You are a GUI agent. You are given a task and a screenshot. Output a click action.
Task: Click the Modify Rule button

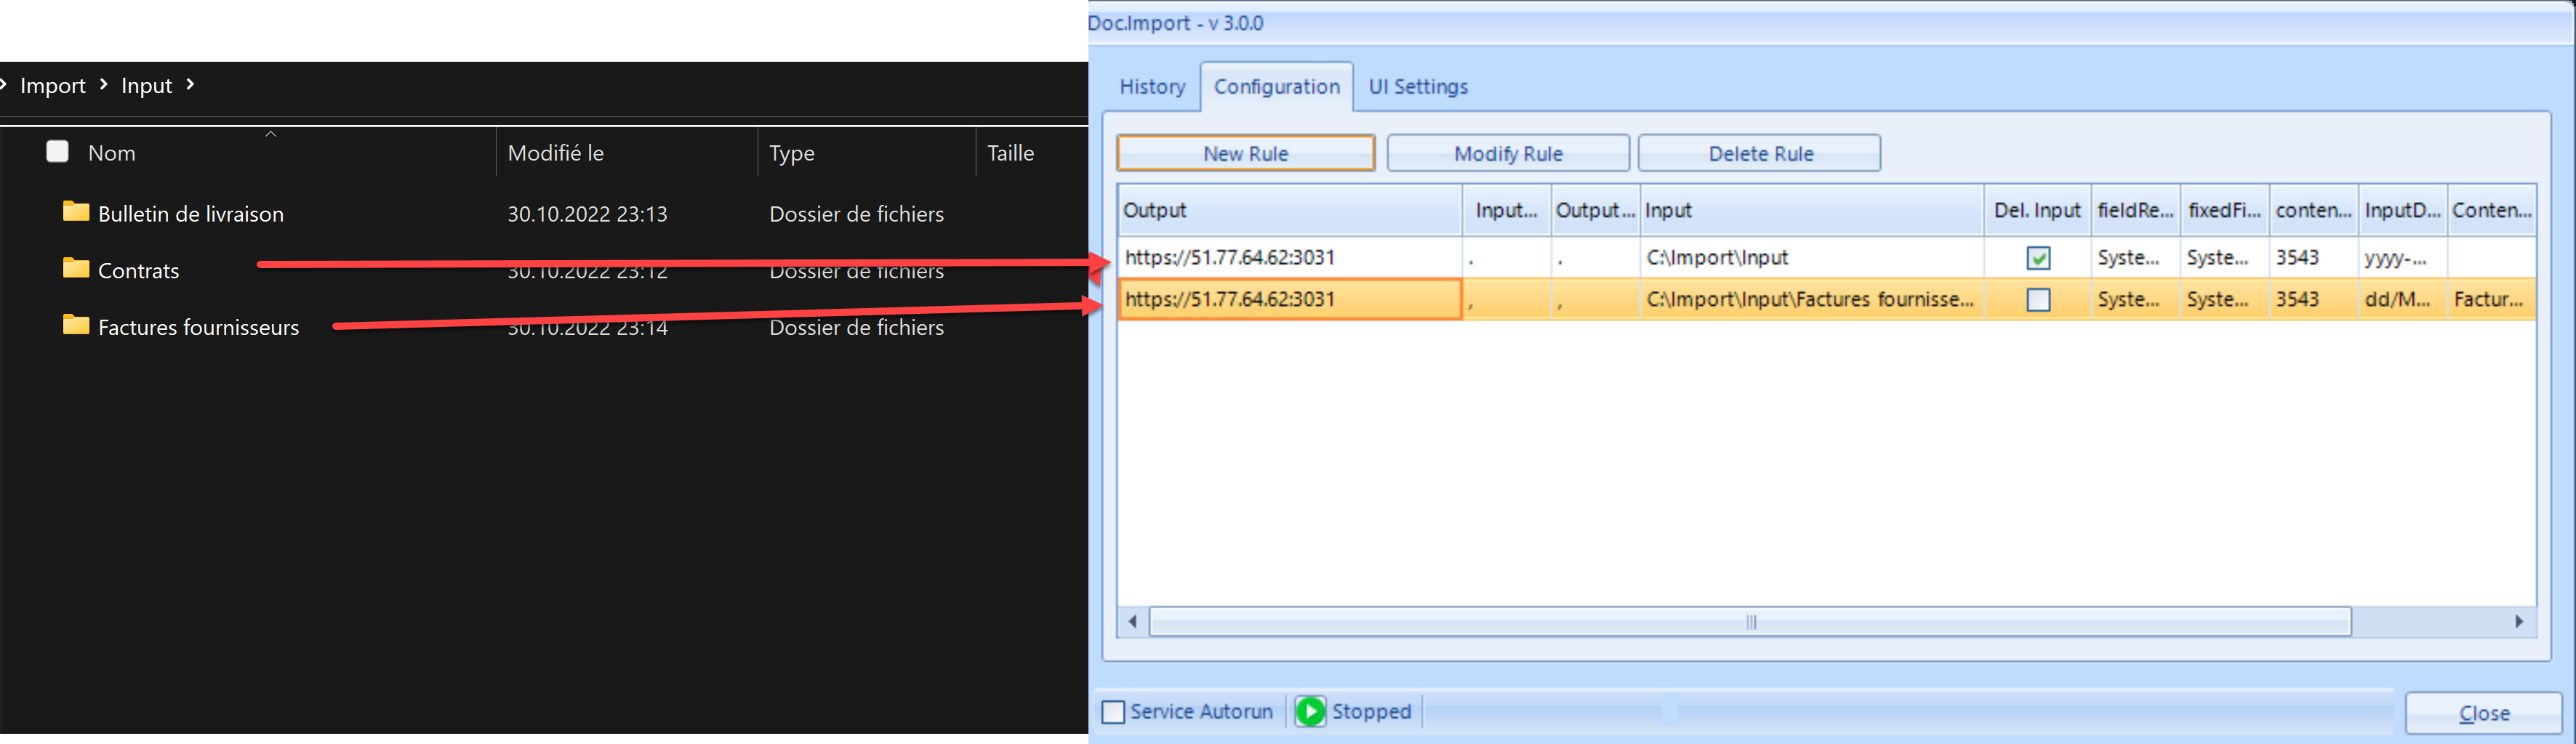(1508, 154)
